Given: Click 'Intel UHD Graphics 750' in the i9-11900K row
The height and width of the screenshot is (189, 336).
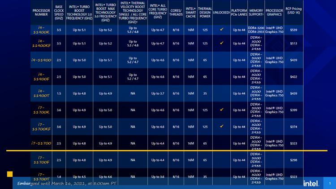Looking at the screenshot, I should coord(274,30).
